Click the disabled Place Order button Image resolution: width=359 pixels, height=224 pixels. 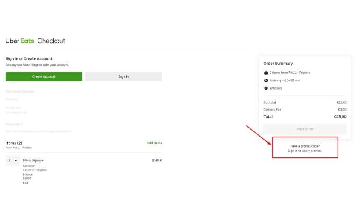305,129
